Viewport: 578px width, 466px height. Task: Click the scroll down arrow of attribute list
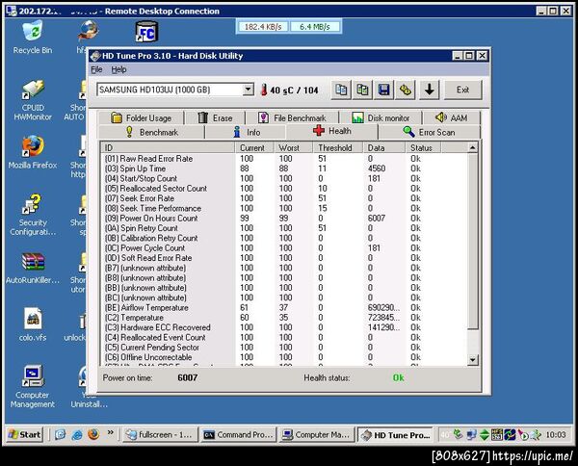tap(473, 360)
